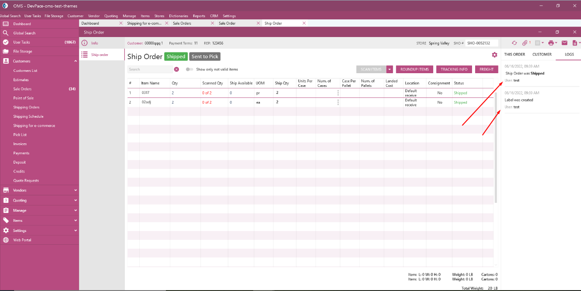Open Global Search from the sidebar
The height and width of the screenshot is (291, 581).
point(24,33)
